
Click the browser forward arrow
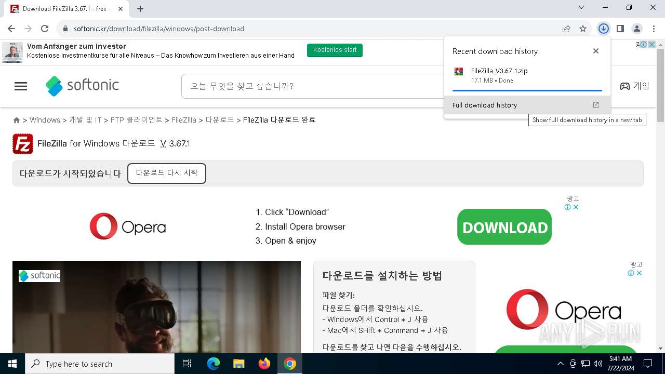pyautogui.click(x=28, y=29)
